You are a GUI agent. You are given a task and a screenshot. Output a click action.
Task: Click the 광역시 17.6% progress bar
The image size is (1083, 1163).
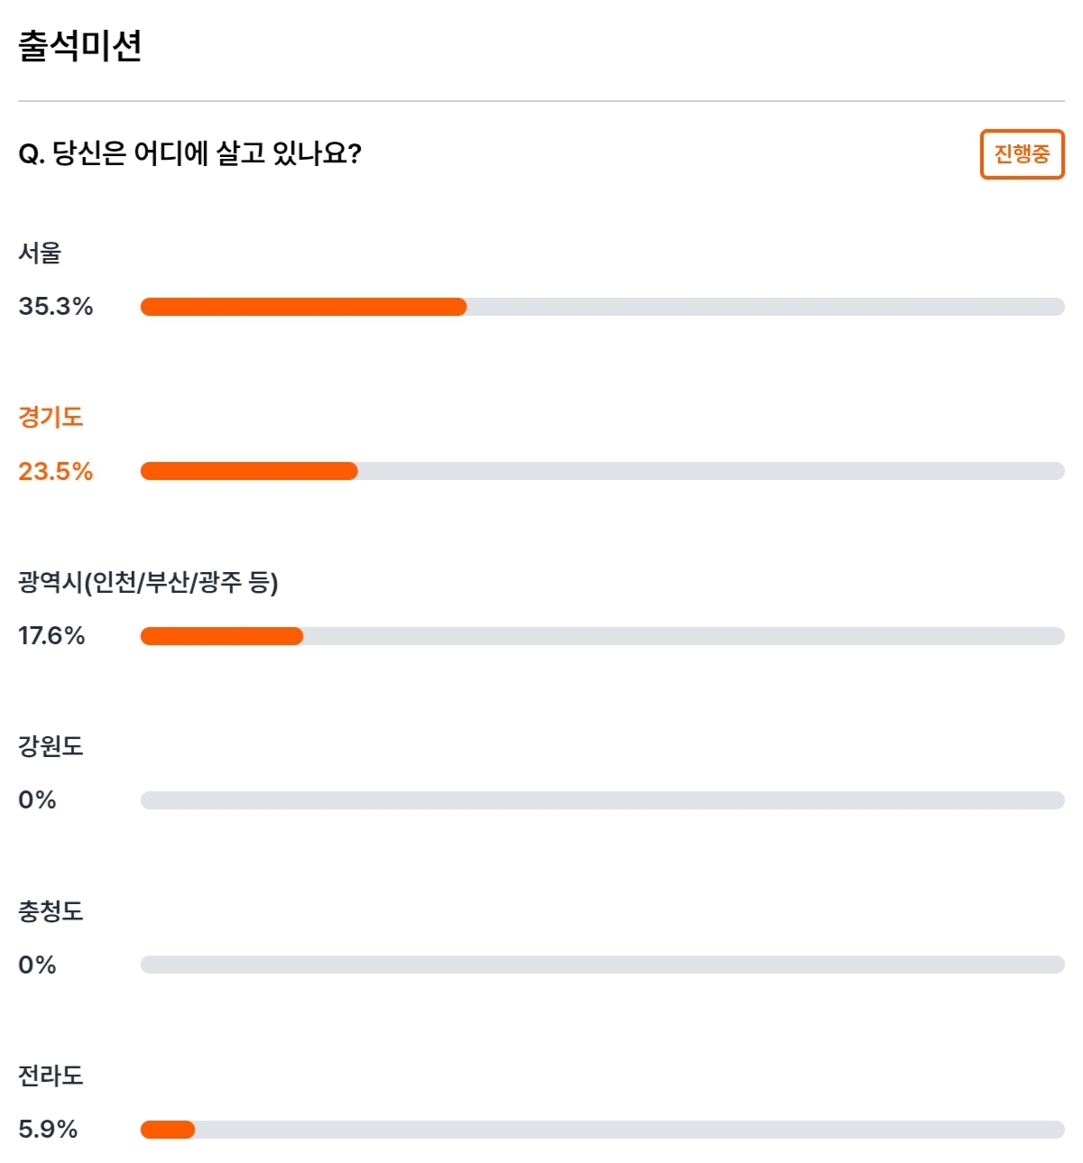(x=602, y=636)
